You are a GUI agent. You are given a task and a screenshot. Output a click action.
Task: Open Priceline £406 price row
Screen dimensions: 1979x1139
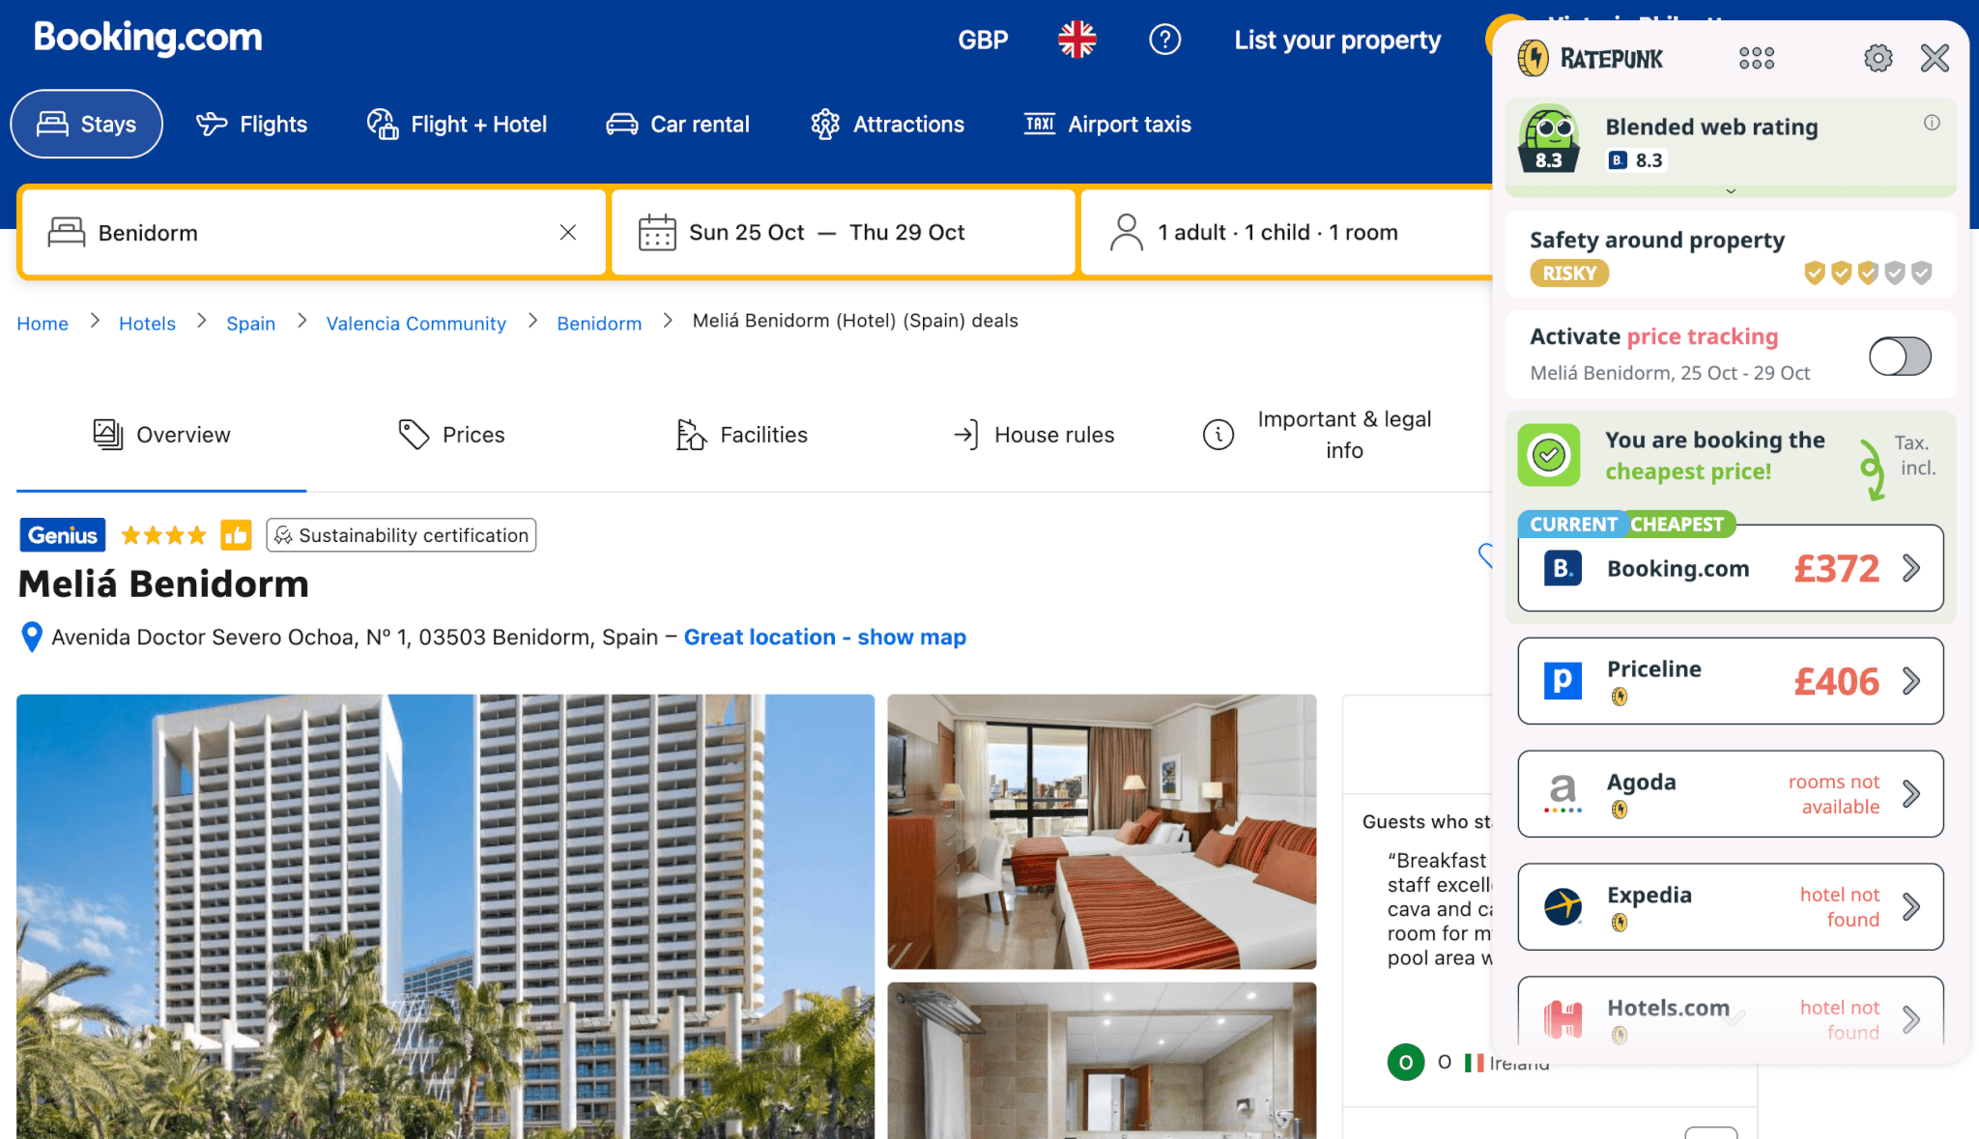click(x=1731, y=681)
